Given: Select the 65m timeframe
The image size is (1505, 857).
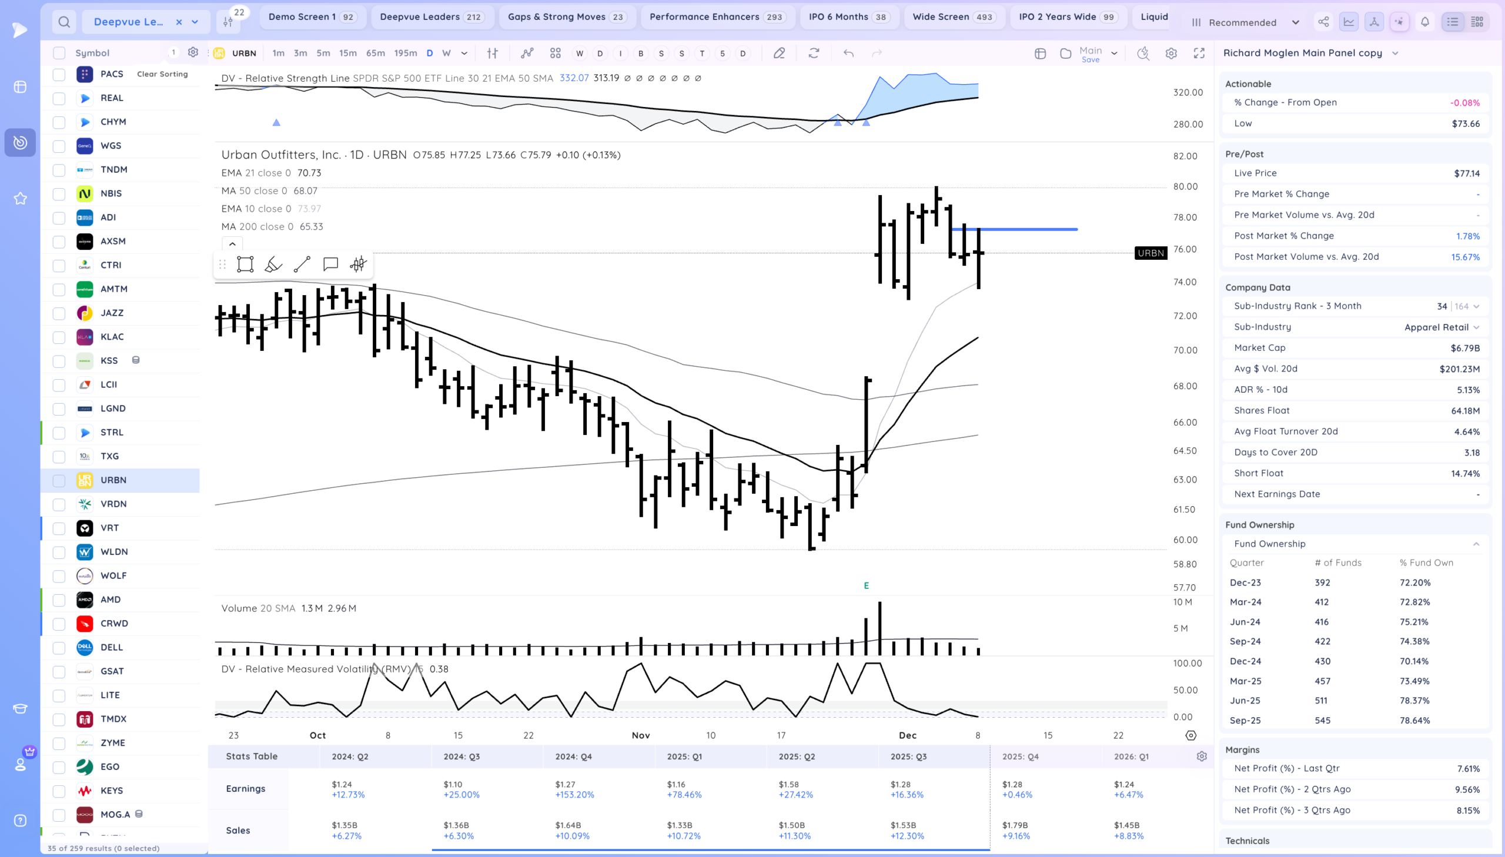Looking at the screenshot, I should coord(376,53).
